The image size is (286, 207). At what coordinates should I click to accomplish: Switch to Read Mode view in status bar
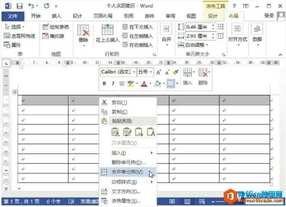(172, 201)
